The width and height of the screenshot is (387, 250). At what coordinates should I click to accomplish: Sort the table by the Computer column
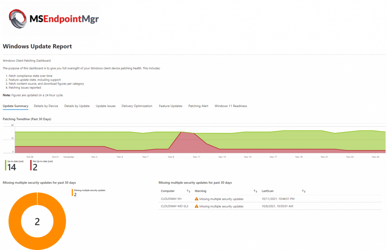(x=189, y=191)
